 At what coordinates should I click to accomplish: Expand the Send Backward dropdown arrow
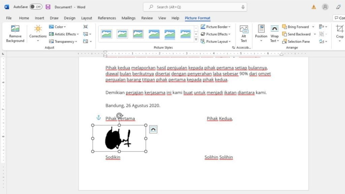[x=315, y=34]
